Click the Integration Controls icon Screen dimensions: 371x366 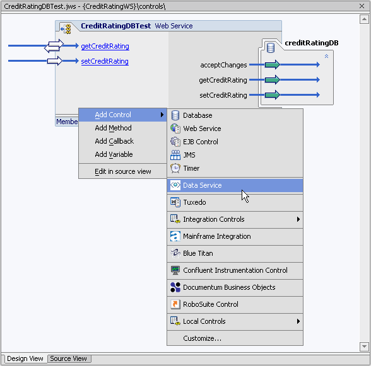click(x=175, y=219)
